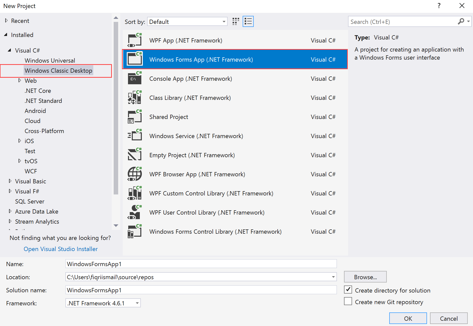Click the OK button
Viewport: 473px width, 326px height.
click(x=408, y=318)
